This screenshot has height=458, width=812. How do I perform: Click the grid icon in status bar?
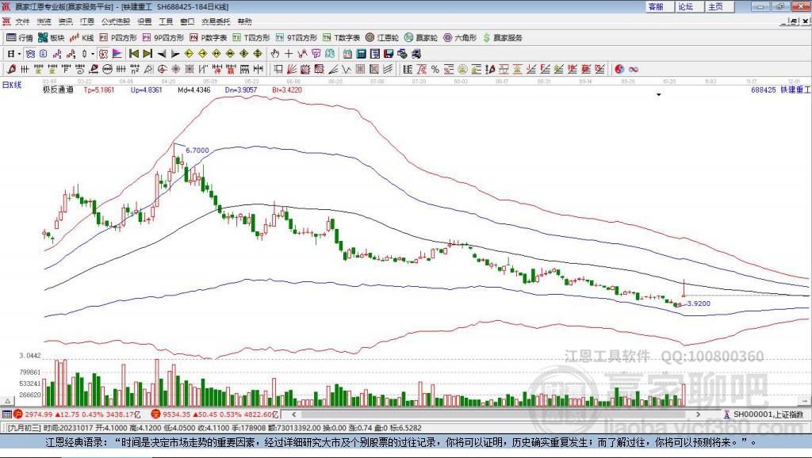(6, 414)
